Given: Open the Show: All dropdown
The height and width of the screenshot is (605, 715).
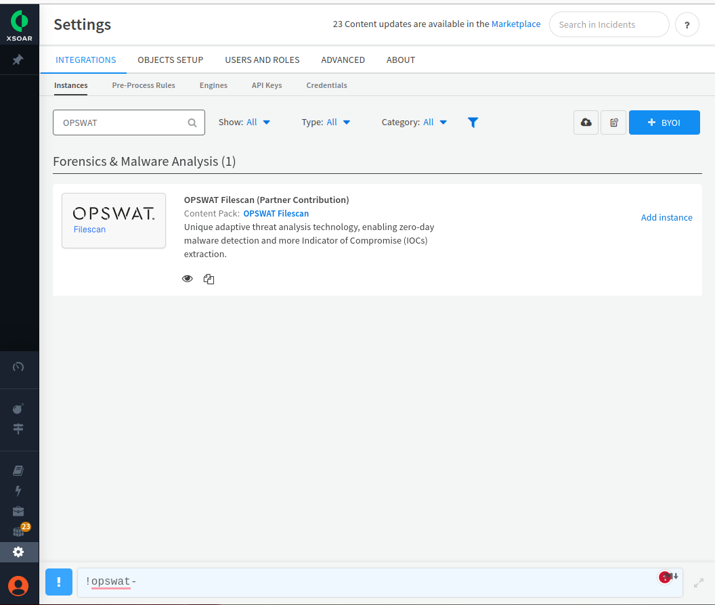Looking at the screenshot, I should 244,122.
